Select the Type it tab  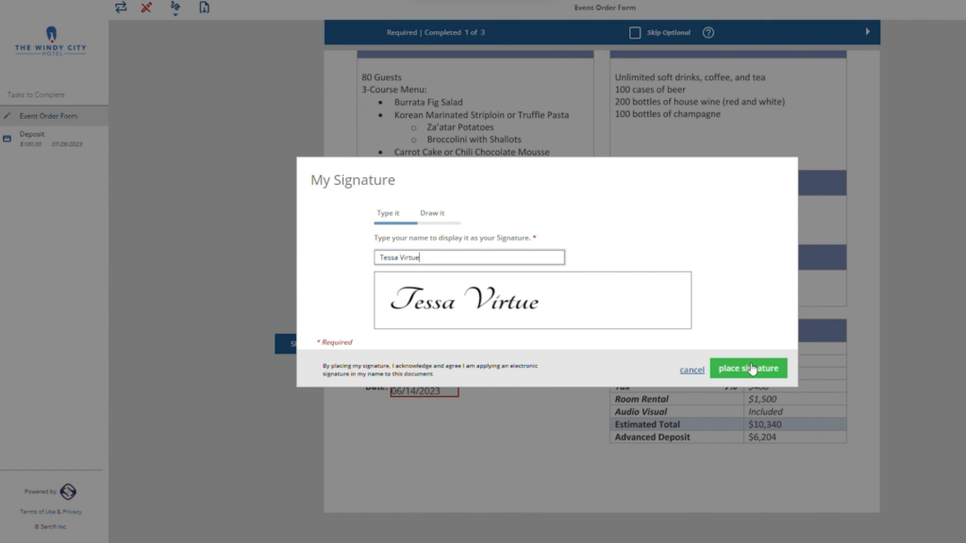(388, 214)
